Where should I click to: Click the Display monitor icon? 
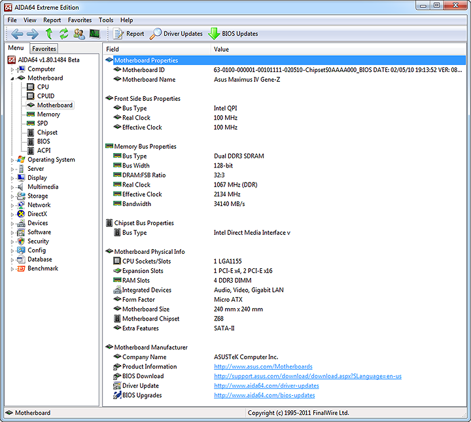pyautogui.click(x=21, y=178)
